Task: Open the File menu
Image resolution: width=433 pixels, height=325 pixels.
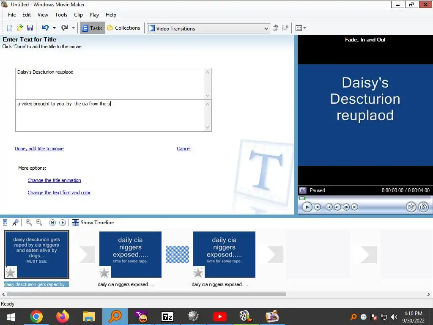Action: (x=12, y=15)
